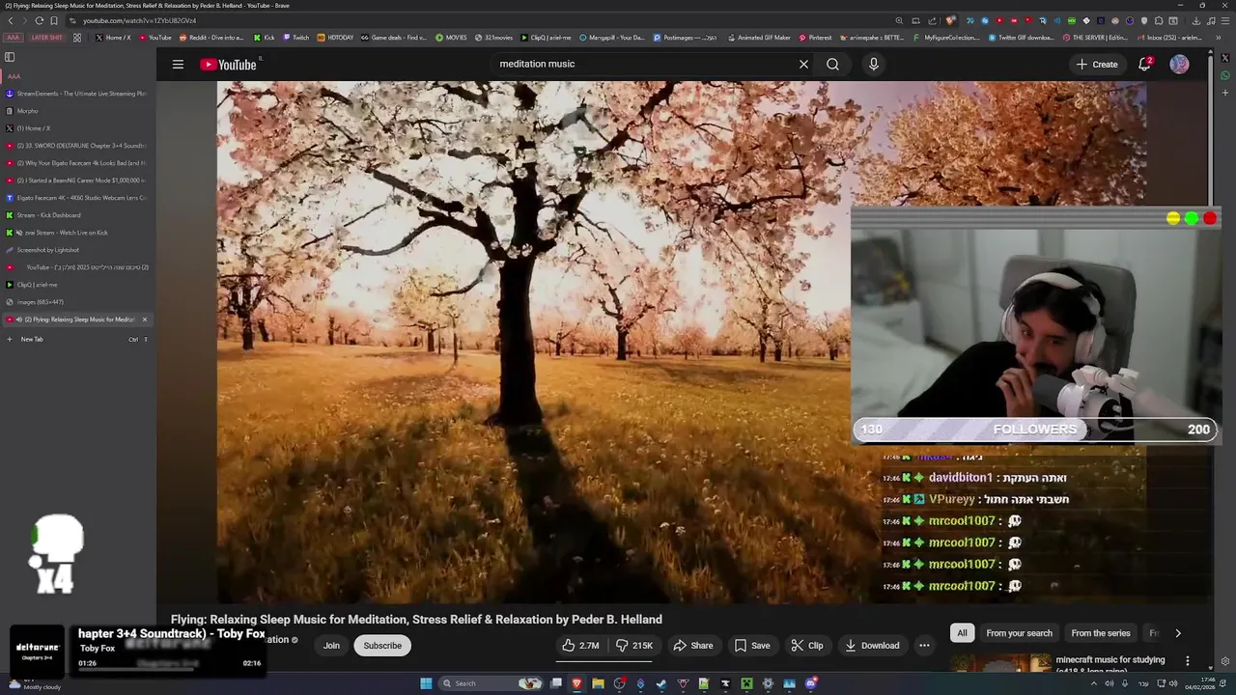Start voice search with microphone icon
This screenshot has width=1236, height=695.
coord(874,65)
